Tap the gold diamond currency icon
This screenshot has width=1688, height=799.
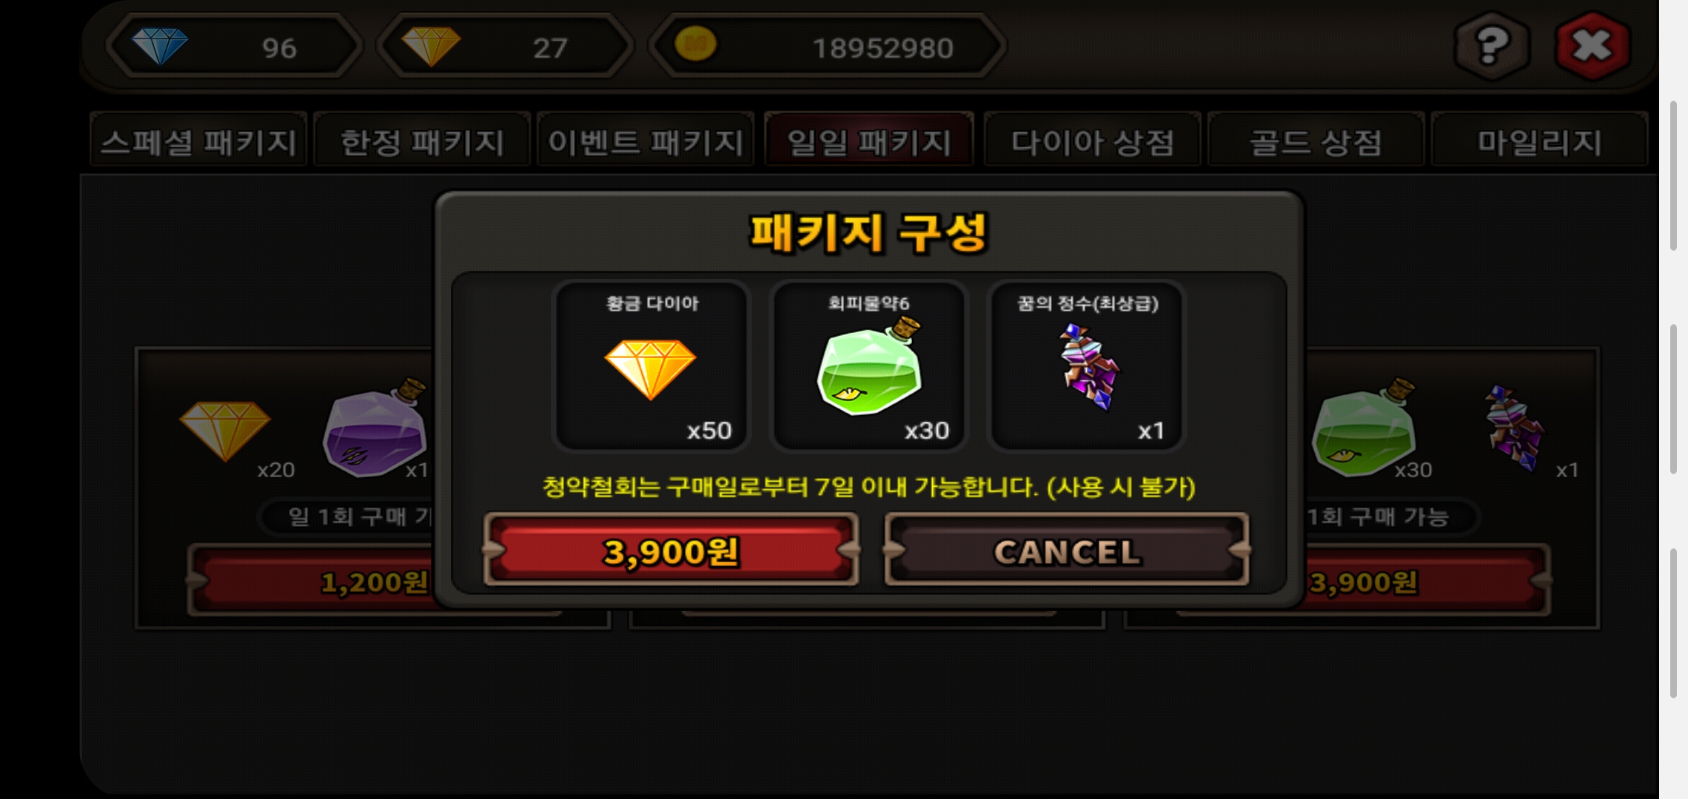(431, 46)
